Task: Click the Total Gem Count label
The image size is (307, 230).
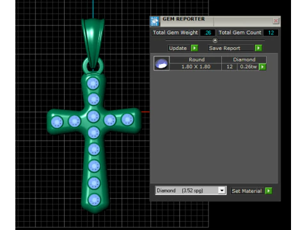Action: pos(240,33)
